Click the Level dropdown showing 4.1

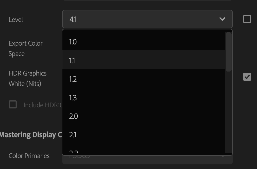pos(147,19)
